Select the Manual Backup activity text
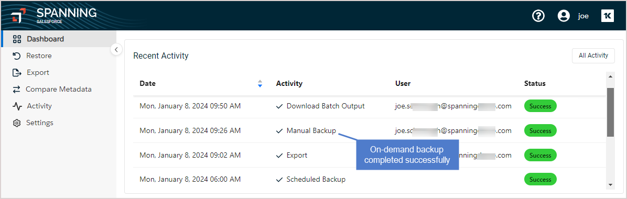Screen dimensions: 627x199 311,131
